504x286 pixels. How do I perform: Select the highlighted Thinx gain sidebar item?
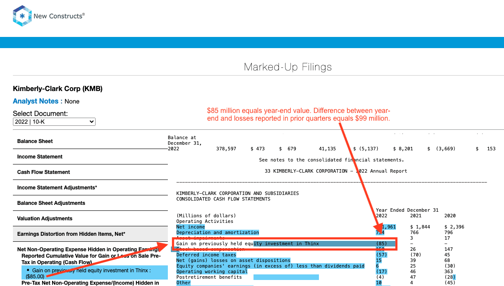95,273
